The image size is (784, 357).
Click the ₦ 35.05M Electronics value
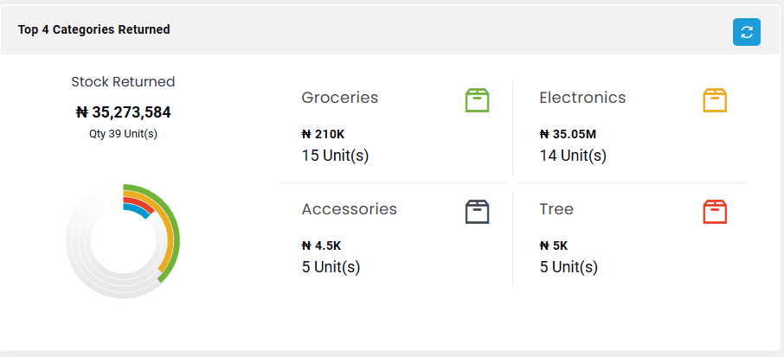tap(568, 134)
